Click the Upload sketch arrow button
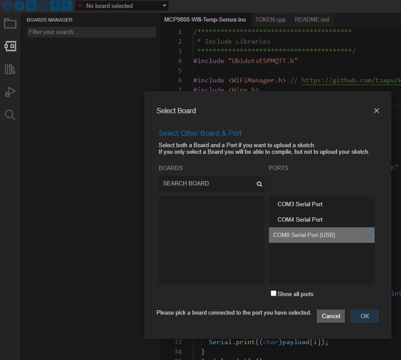401x360 pixels. [x=19, y=6]
